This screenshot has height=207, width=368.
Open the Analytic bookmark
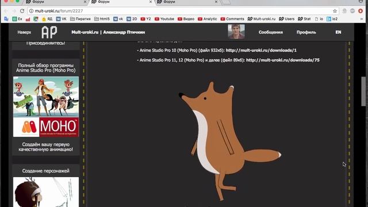point(207,19)
